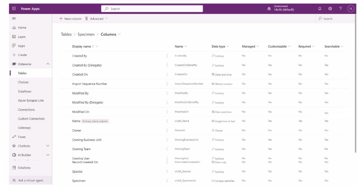Open Display name column filter dropdown
This screenshot has width=358, height=186.
click(97, 46)
